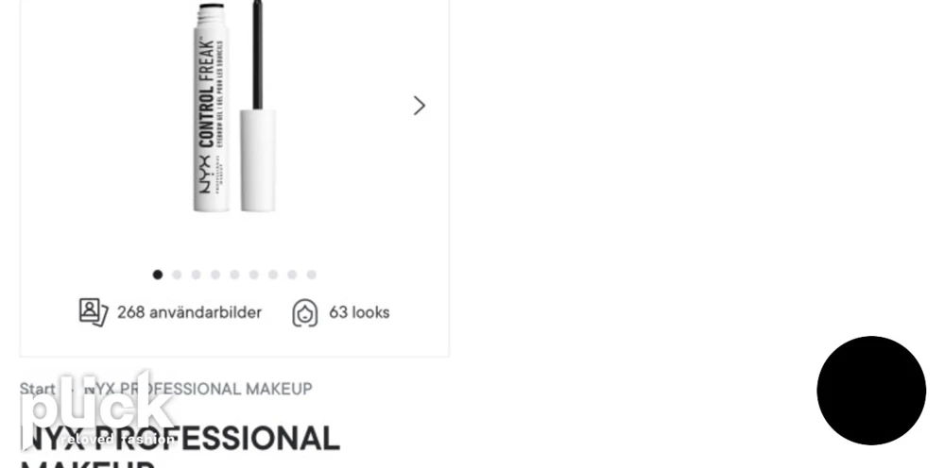This screenshot has height=468, width=945.
Task: Go to the eighth carousel dot
Action: coord(292,275)
